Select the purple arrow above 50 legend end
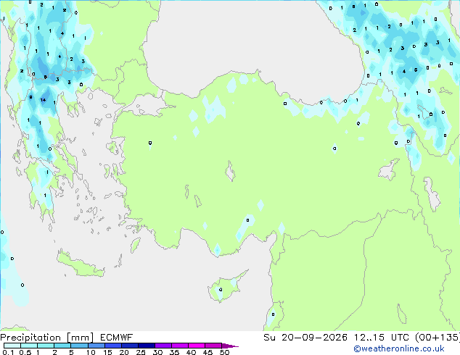This screenshot has width=460, height=355. coord(230,346)
